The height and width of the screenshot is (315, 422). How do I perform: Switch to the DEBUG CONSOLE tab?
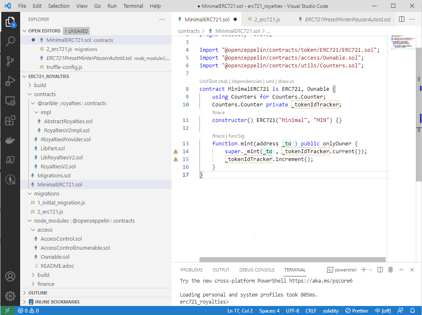(257, 270)
